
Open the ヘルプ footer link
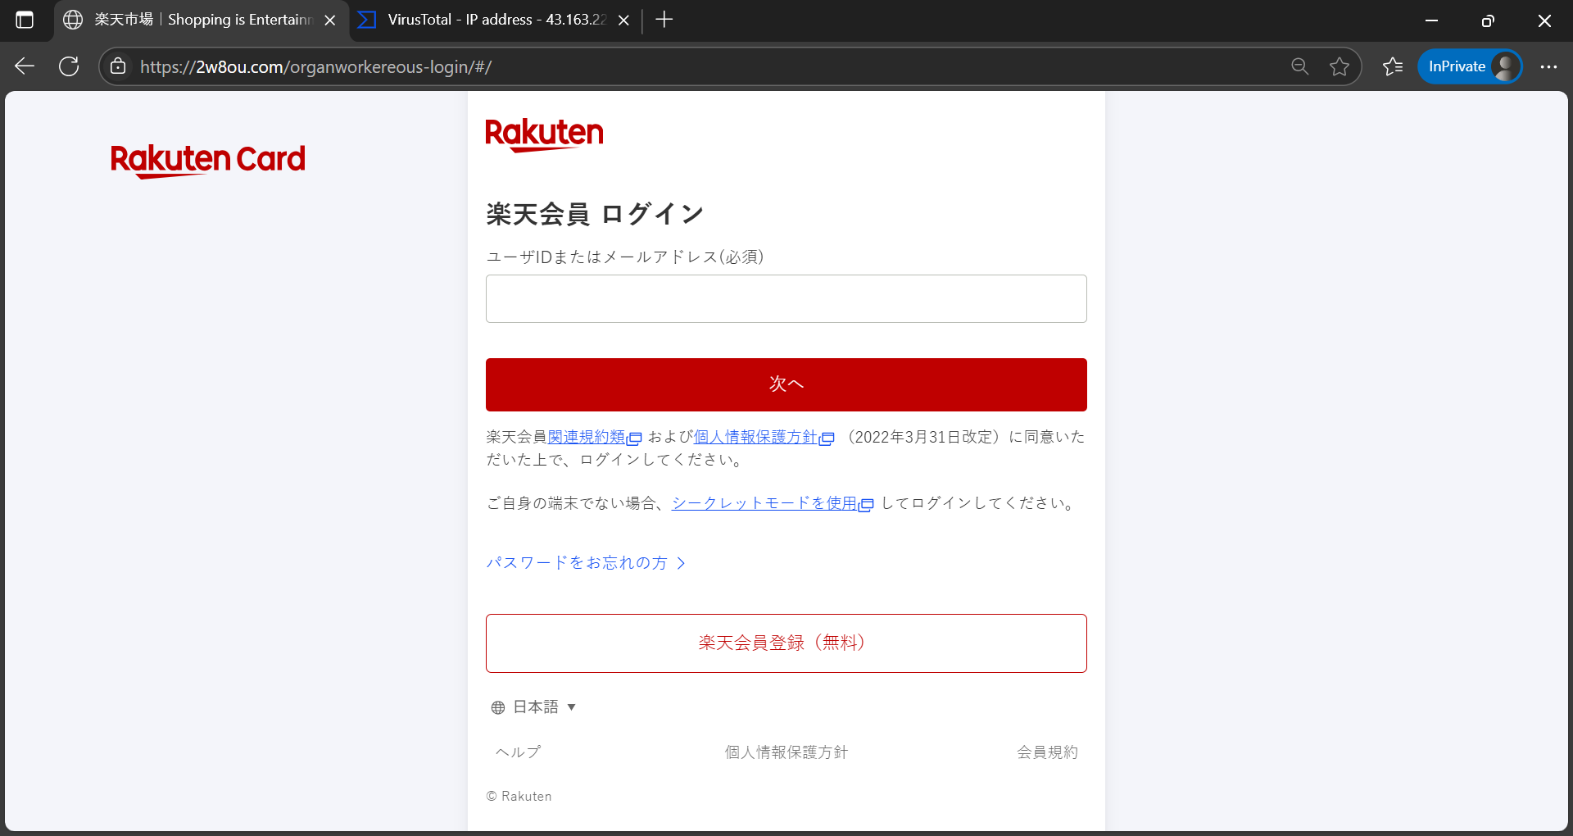pyautogui.click(x=519, y=752)
